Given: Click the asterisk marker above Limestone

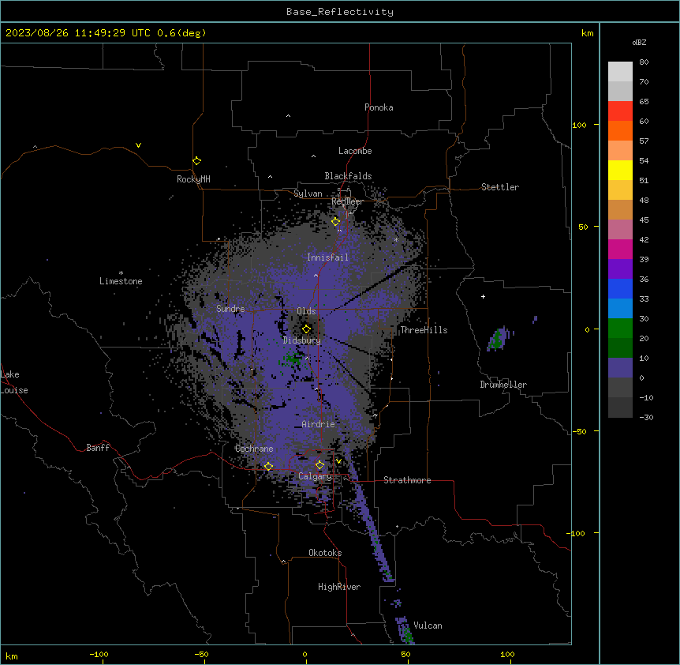Looking at the screenshot, I should (121, 273).
